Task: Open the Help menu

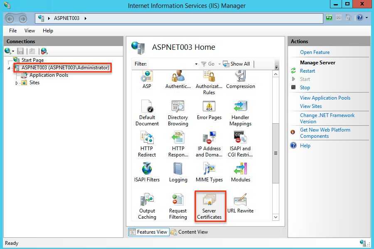Action: click(48, 31)
